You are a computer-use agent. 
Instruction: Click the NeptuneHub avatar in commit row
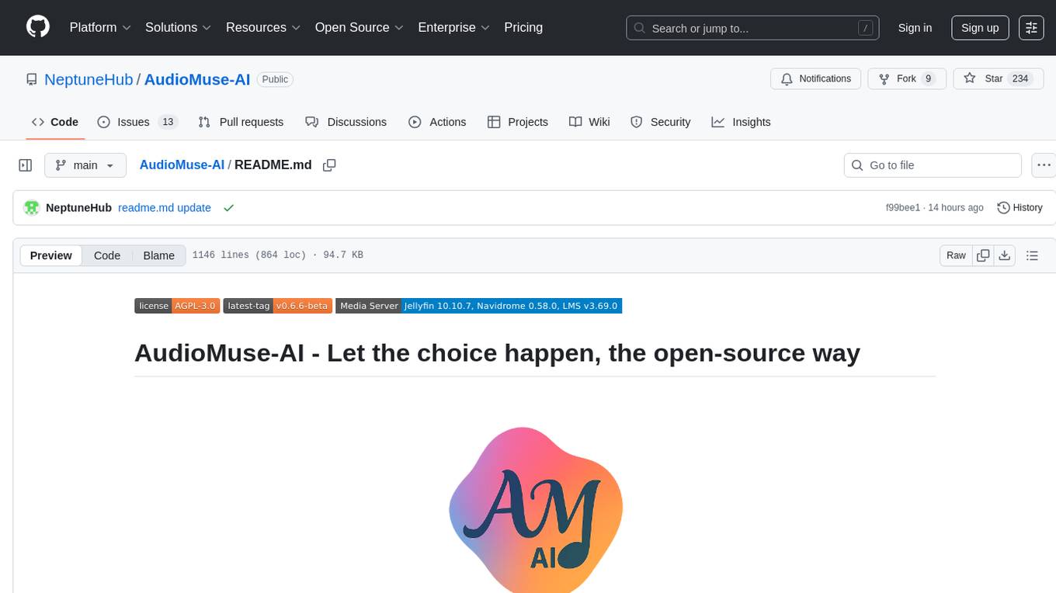pos(32,207)
